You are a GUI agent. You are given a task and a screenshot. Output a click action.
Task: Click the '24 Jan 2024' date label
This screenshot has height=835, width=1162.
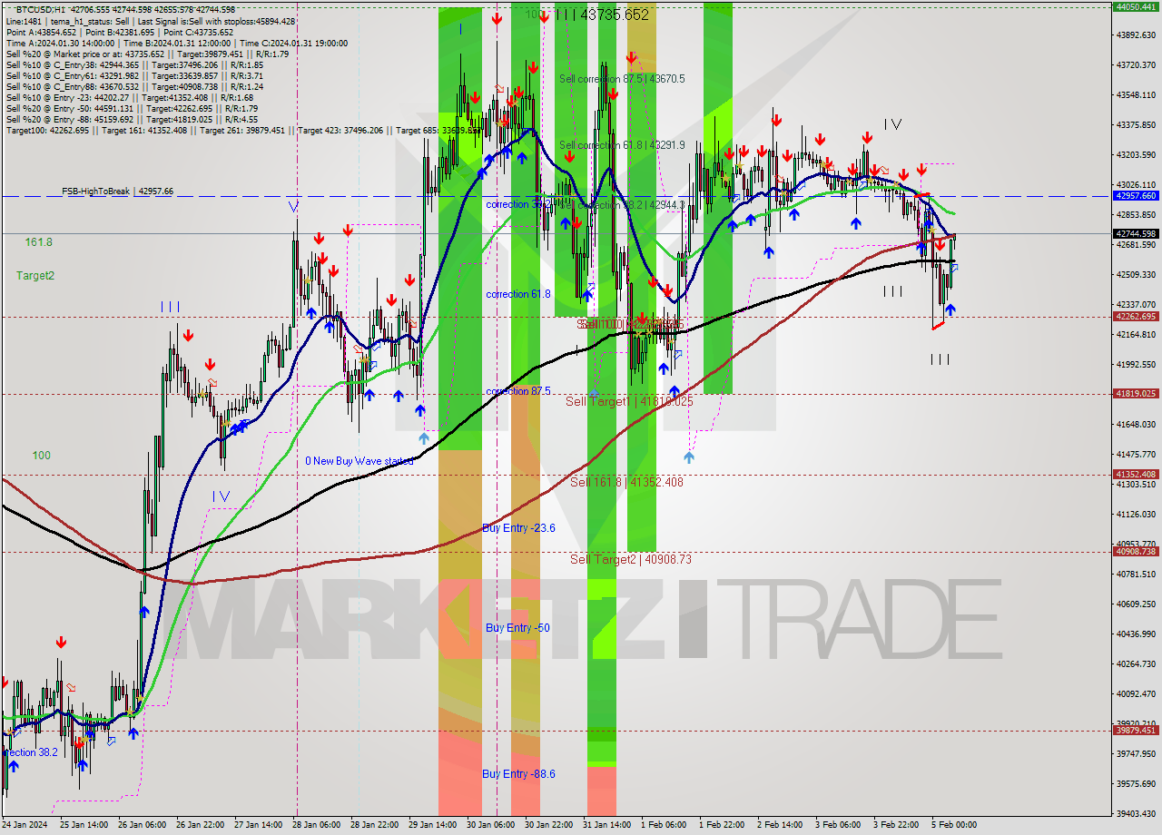point(25,825)
